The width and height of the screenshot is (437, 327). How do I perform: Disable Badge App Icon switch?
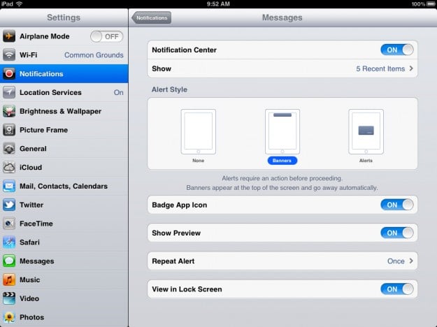coord(397,205)
